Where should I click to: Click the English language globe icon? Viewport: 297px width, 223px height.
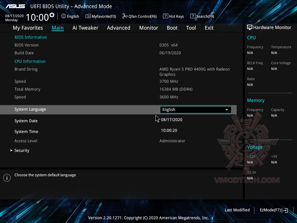[x=64, y=16]
